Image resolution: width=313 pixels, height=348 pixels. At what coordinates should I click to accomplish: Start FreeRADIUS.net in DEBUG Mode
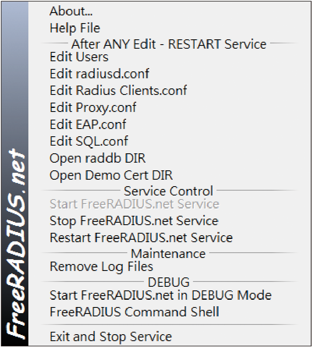click(x=170, y=295)
